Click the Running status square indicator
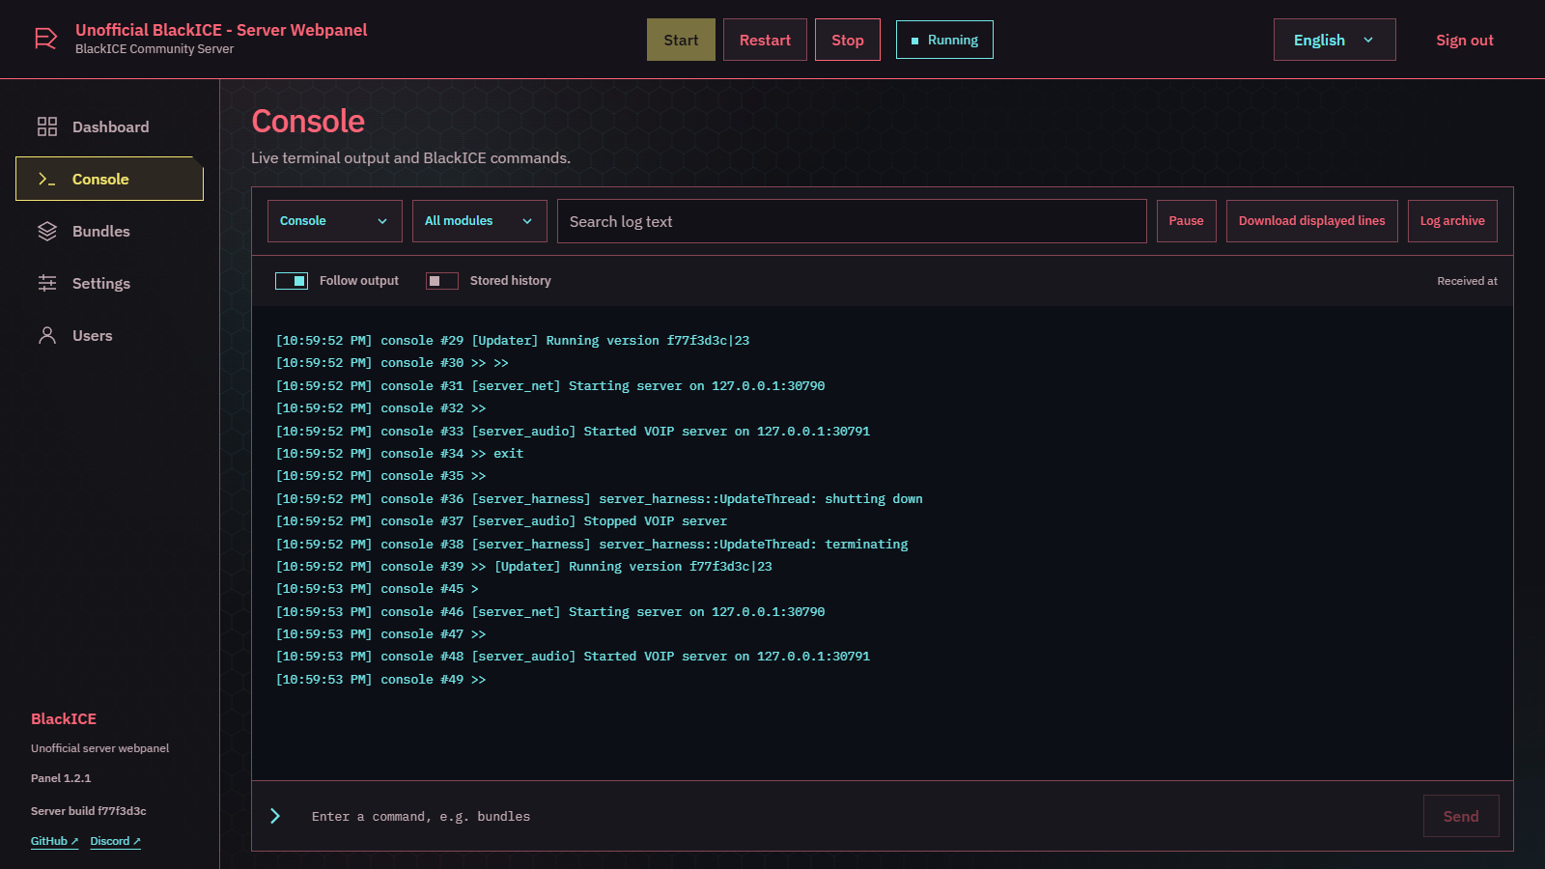Screen dimensions: 1545x869 pyautogui.click(x=914, y=41)
